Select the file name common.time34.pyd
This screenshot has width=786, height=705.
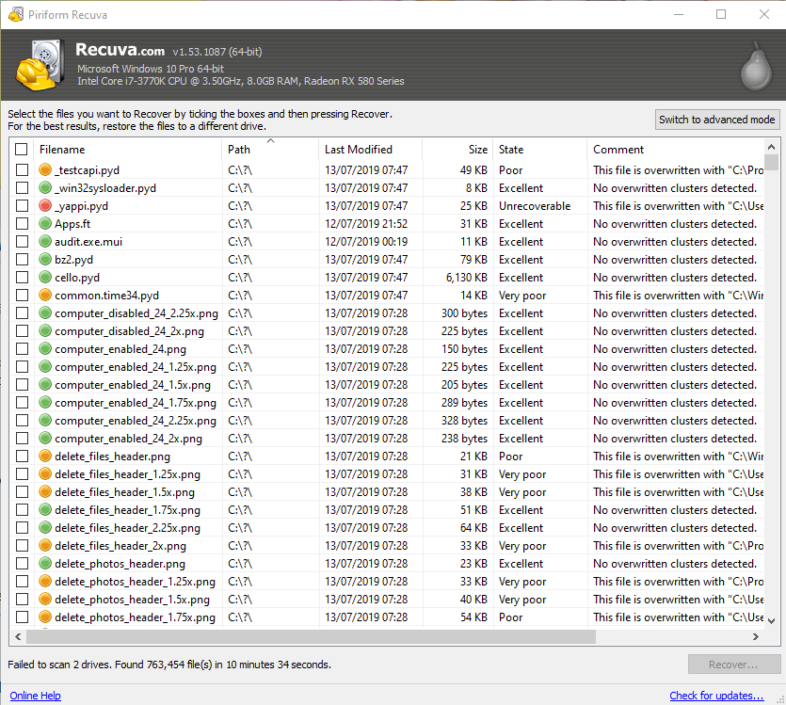click(x=106, y=296)
